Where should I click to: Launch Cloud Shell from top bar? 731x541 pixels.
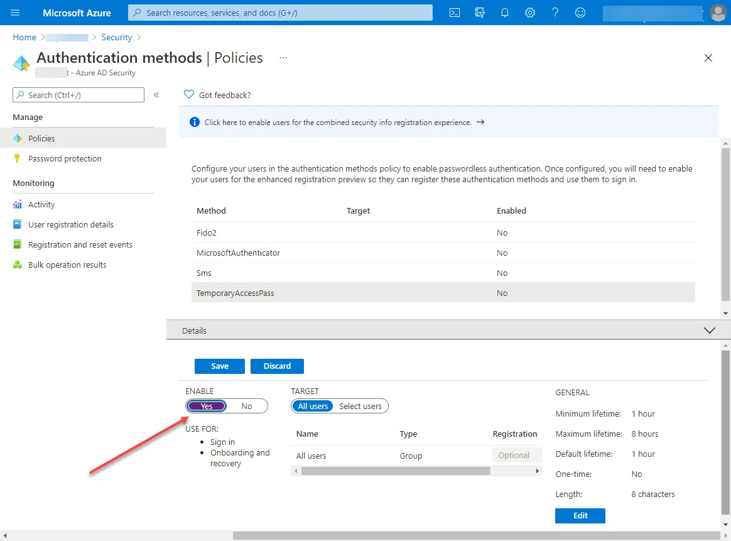[455, 13]
